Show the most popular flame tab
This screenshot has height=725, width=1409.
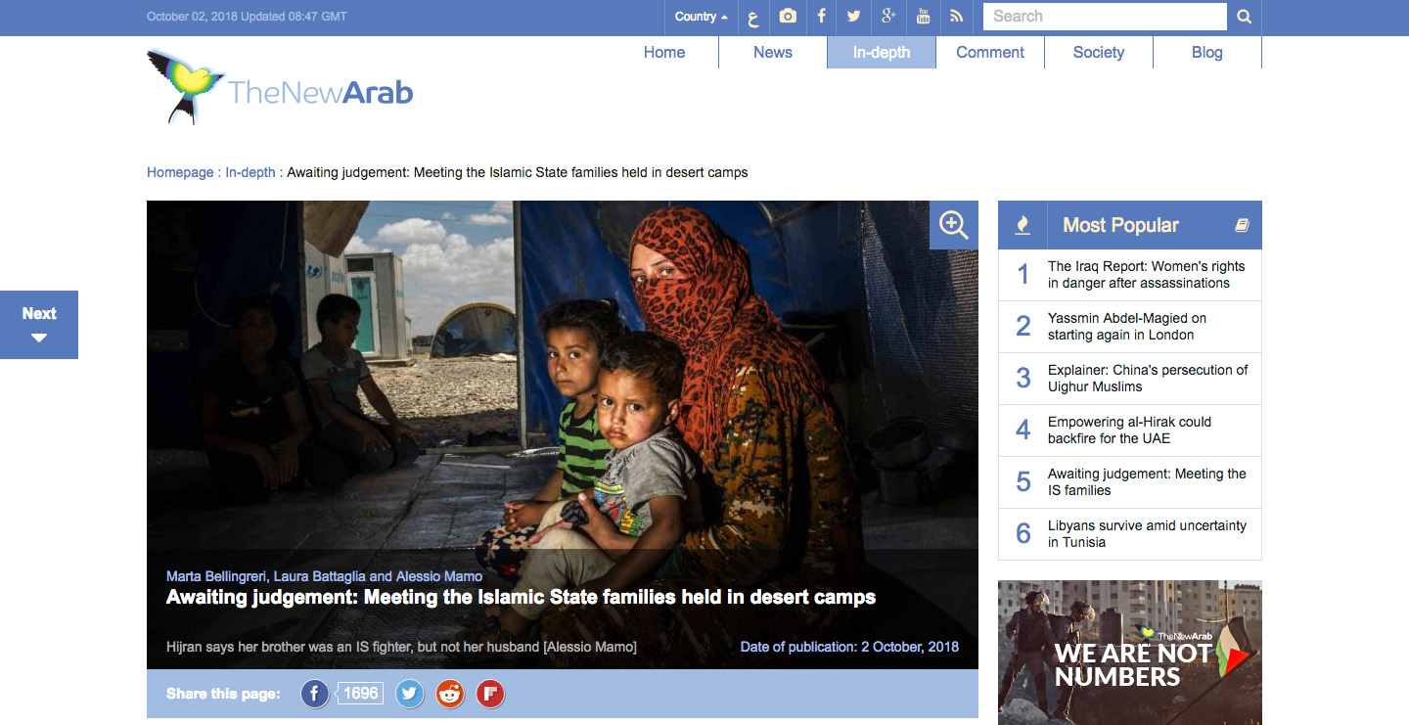(1023, 225)
